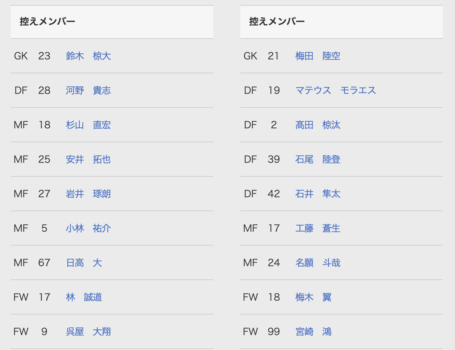Open player link 河野 貴志

pos(88,91)
